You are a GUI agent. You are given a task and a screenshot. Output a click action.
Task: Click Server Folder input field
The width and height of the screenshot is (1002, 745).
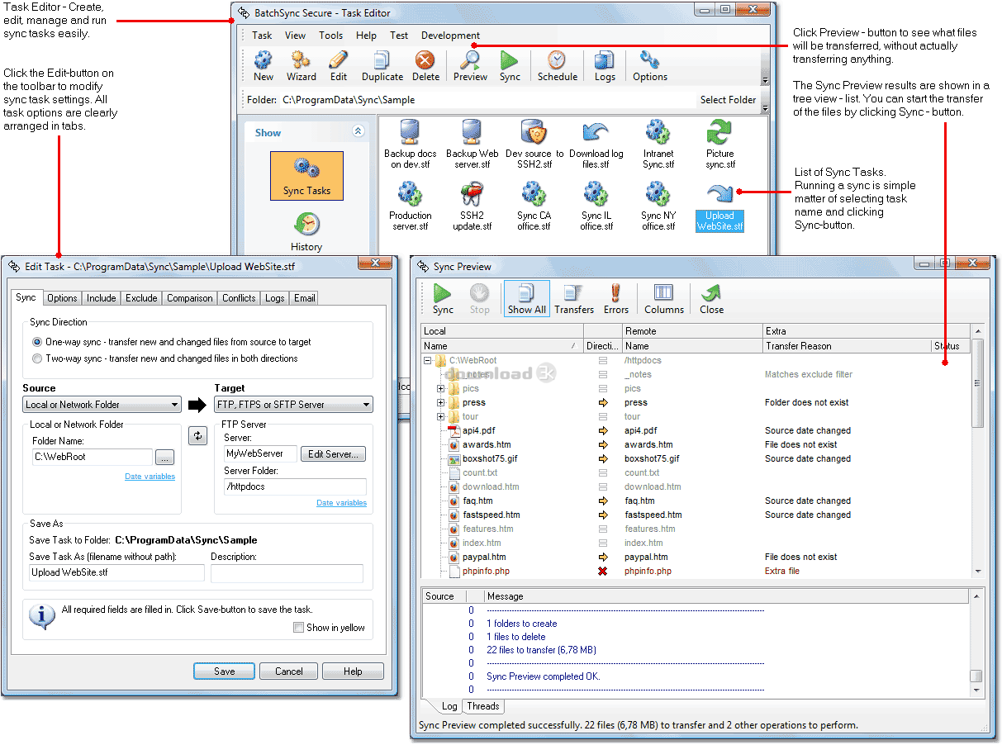294,486
